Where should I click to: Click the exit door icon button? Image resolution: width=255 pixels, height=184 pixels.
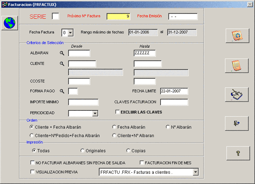(x=236, y=123)
